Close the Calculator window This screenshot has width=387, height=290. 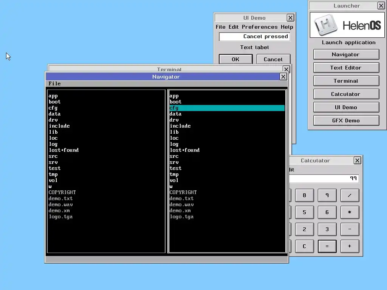click(x=358, y=160)
